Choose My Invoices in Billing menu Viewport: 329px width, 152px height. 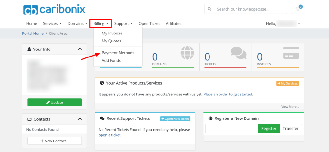tap(112, 33)
